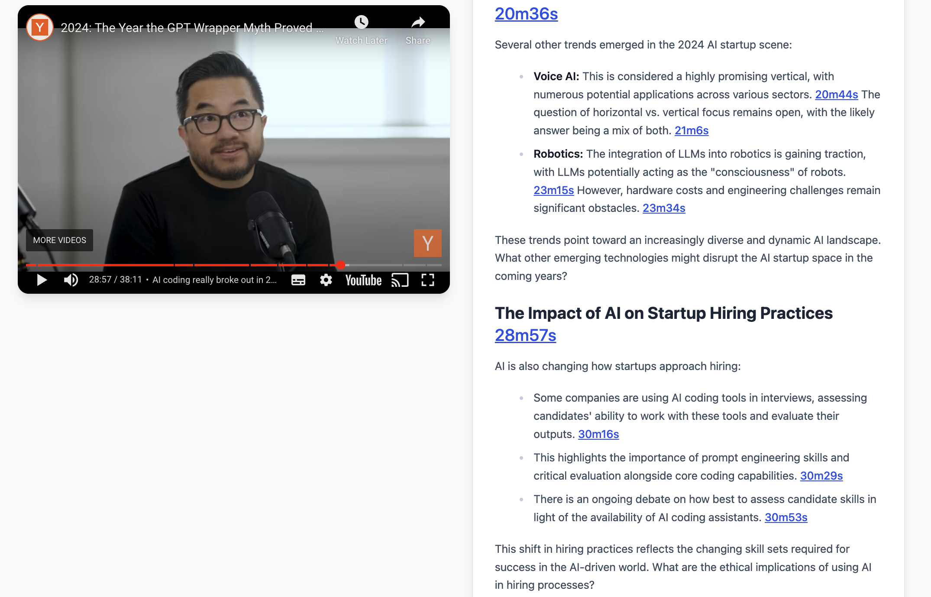Jump to 28m57s timestamp heading link
The height and width of the screenshot is (597, 931).
click(x=525, y=335)
